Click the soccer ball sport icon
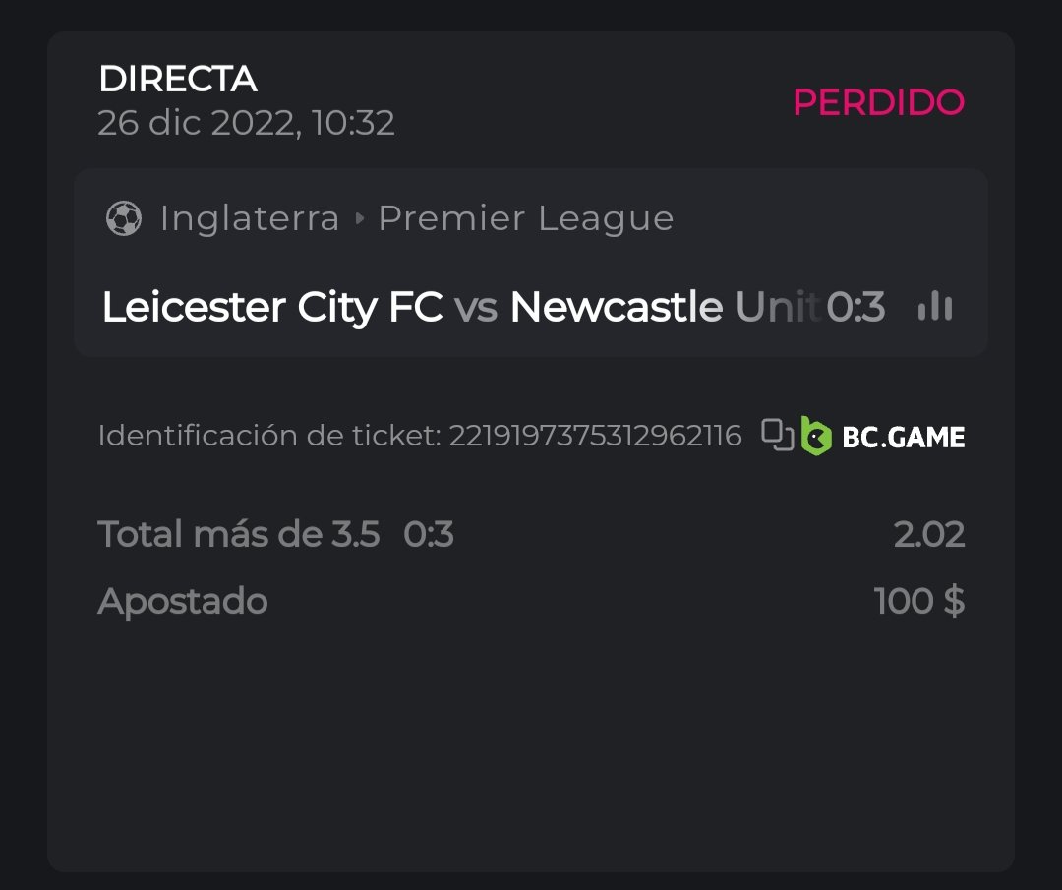Image resolution: width=1062 pixels, height=890 pixels. [x=123, y=218]
